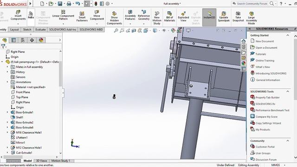Click the Zoom to Fit icon
The image size is (297, 167).
pos(116,31)
